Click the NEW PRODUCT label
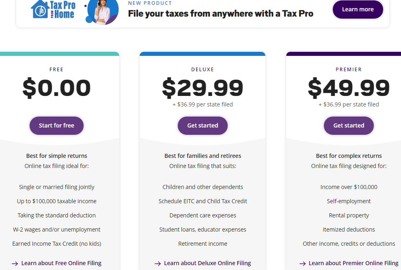Viewport: 401px width, 270px height. coord(150,3)
